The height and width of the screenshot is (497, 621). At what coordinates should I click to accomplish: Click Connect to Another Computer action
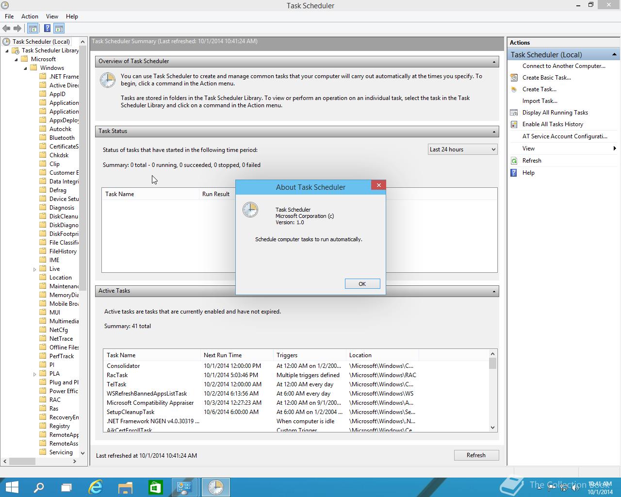pyautogui.click(x=564, y=66)
